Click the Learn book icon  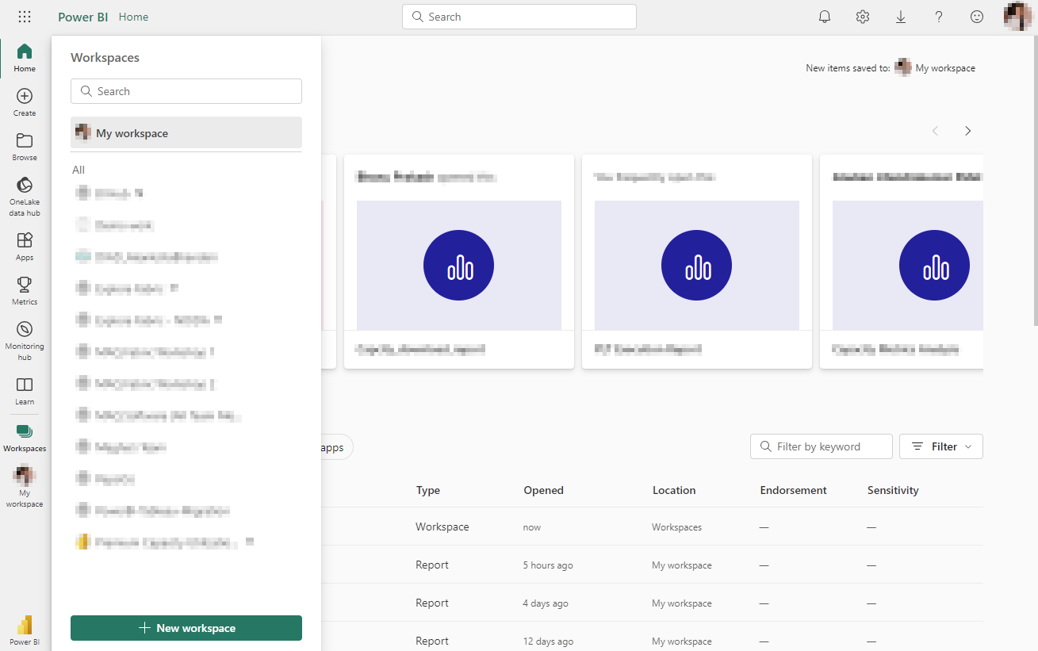click(x=25, y=385)
